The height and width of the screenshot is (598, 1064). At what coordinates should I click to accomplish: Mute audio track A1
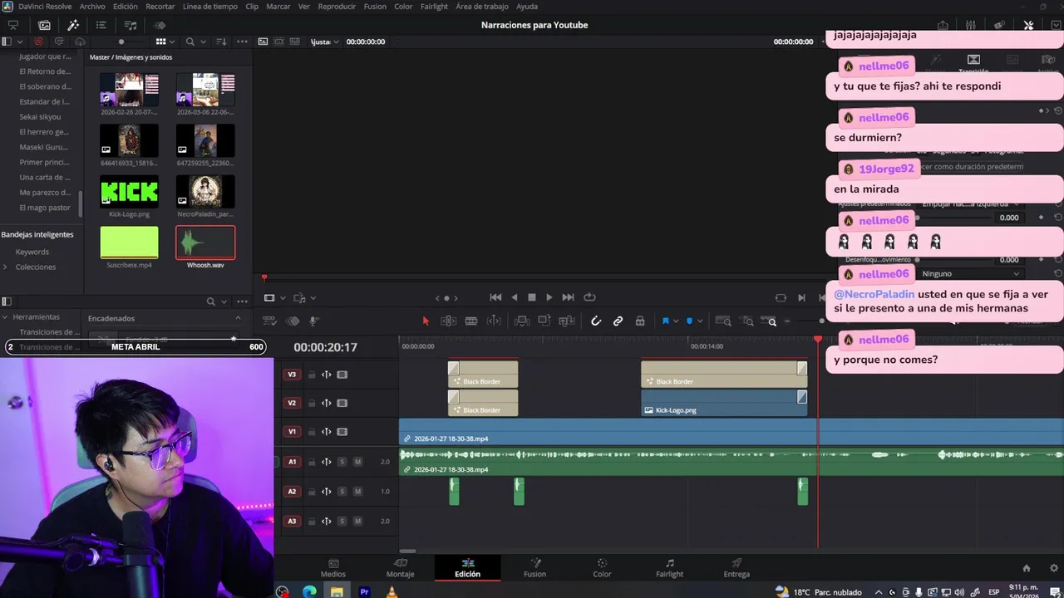point(357,462)
